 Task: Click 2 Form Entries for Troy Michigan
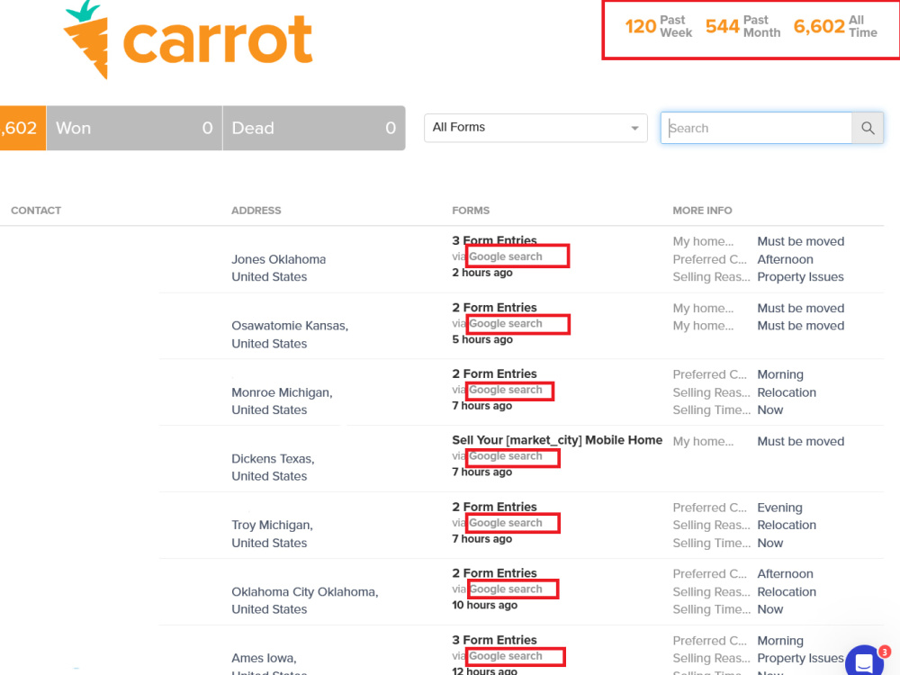click(x=494, y=507)
